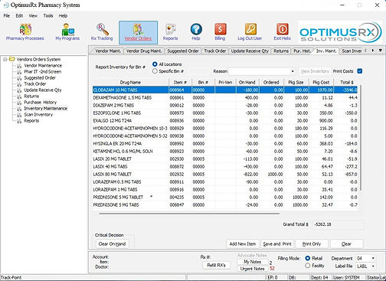The image size is (386, 281).
Task: Select KETAMINE HCL 0.6 MG/ML SOLN row
Action: [225, 152]
